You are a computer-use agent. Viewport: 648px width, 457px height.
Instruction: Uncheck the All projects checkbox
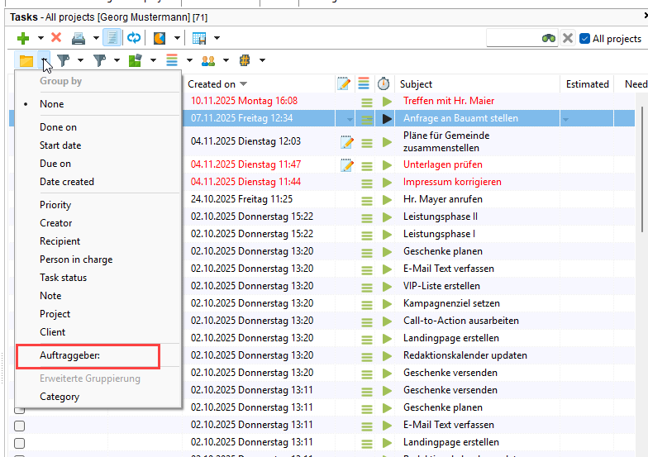pos(584,38)
